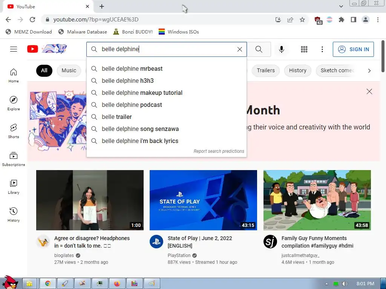Open Library in sidebar
Viewport: 386px width, 289px height.
point(14,187)
